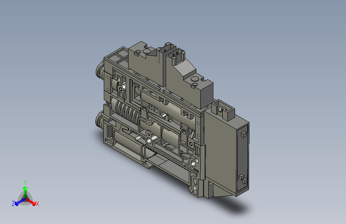Click the red X axis arrow on the triad

pos(31,202)
